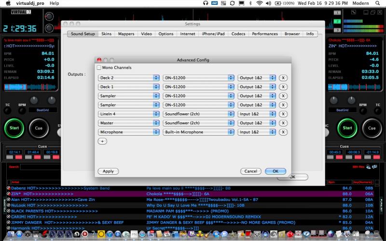Click the Apply button
The image size is (386, 241).
tap(108, 171)
